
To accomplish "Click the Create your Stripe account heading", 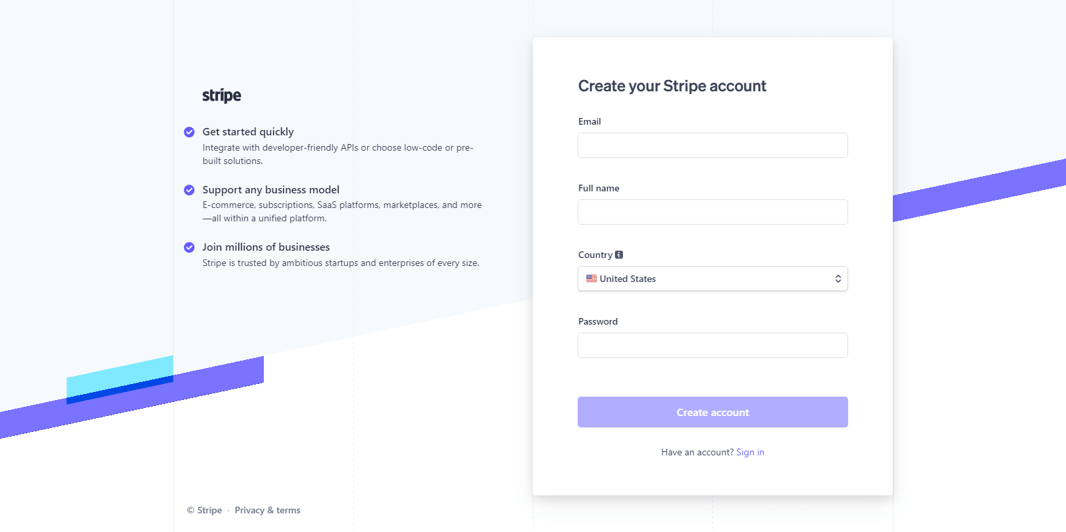I will (672, 86).
